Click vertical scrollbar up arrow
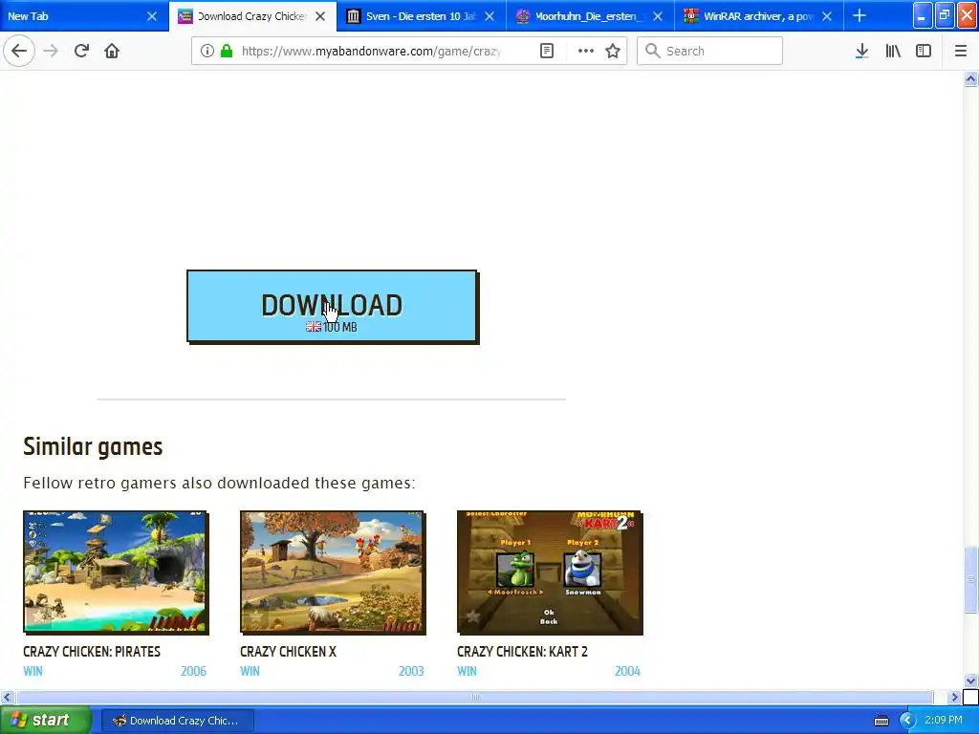 [x=970, y=78]
